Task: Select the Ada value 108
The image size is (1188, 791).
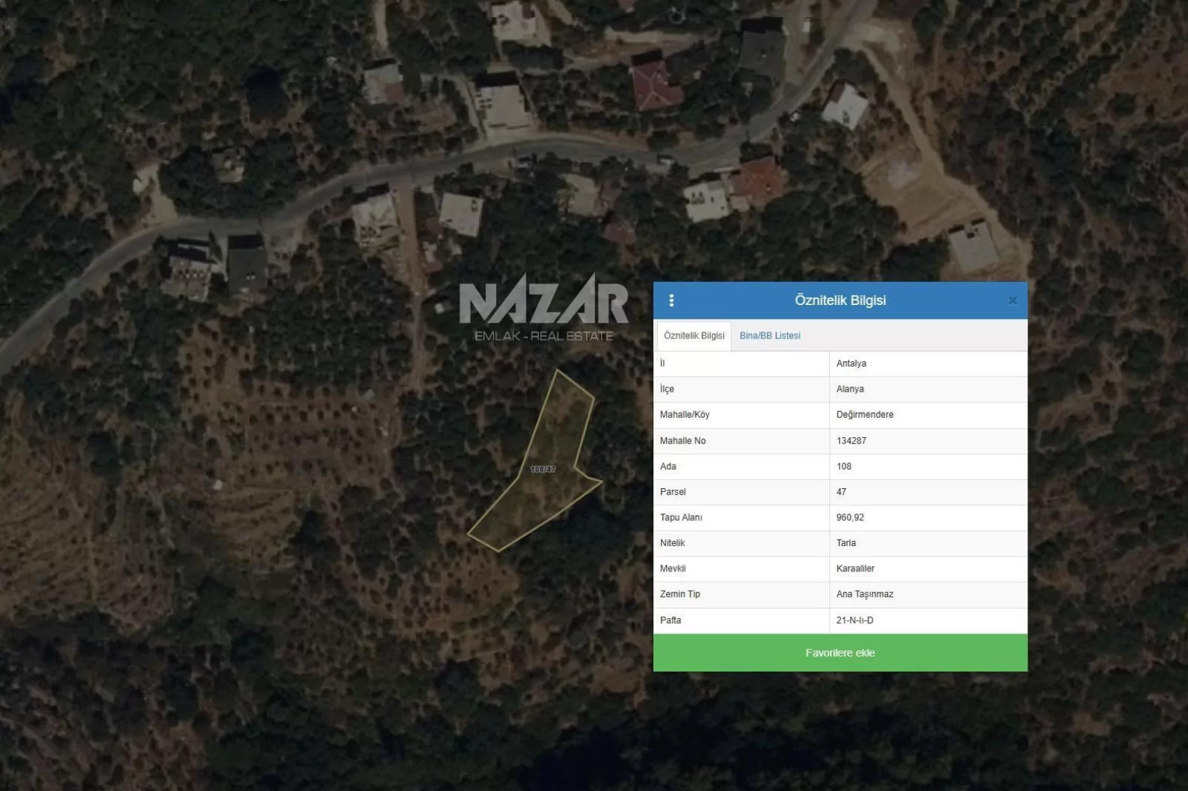Action: [x=843, y=467]
